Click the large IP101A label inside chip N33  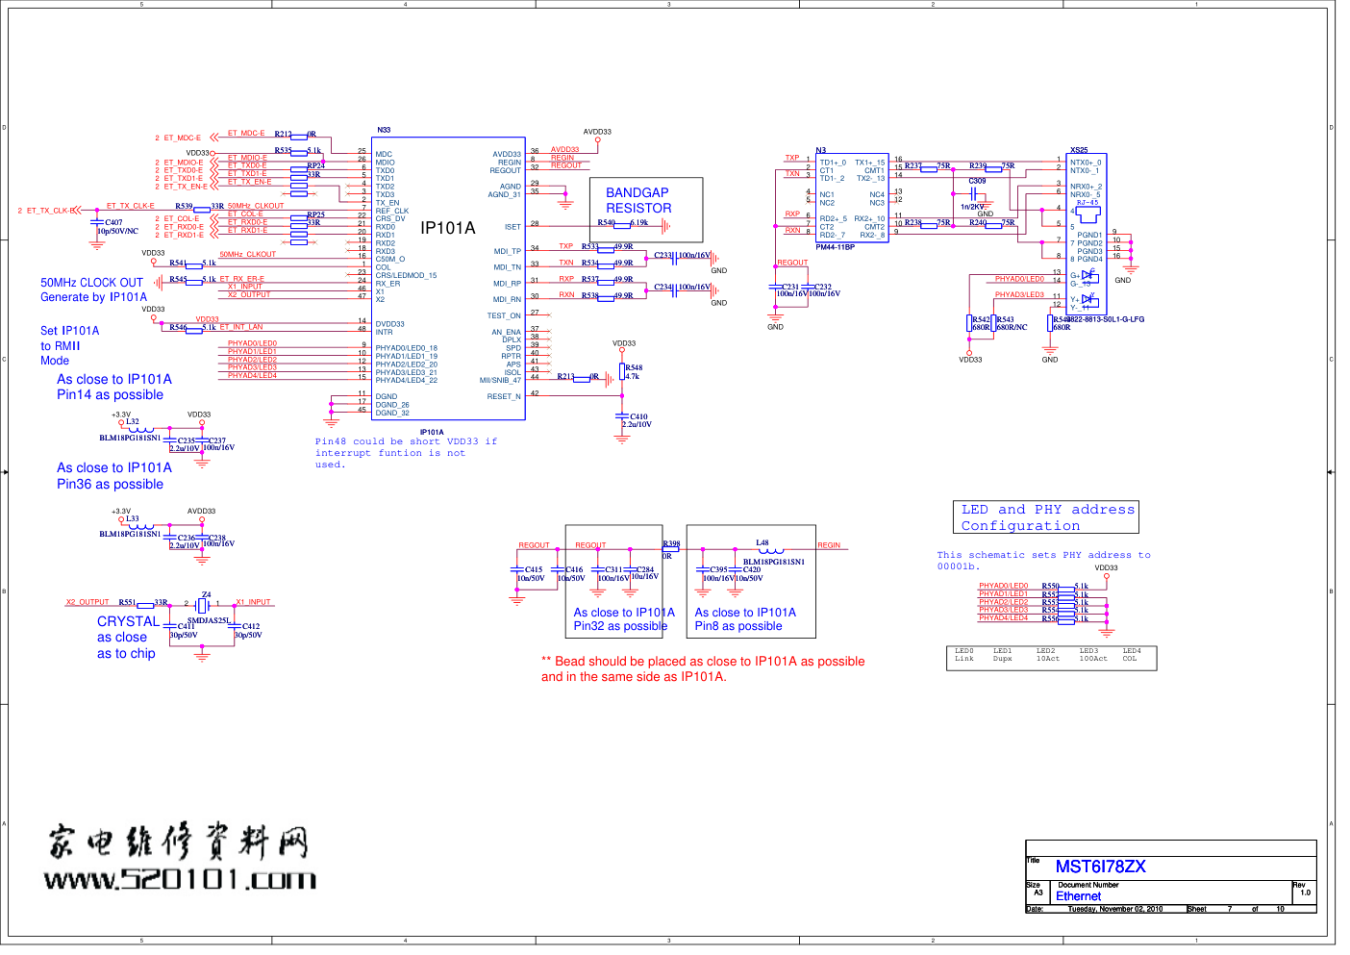click(448, 228)
